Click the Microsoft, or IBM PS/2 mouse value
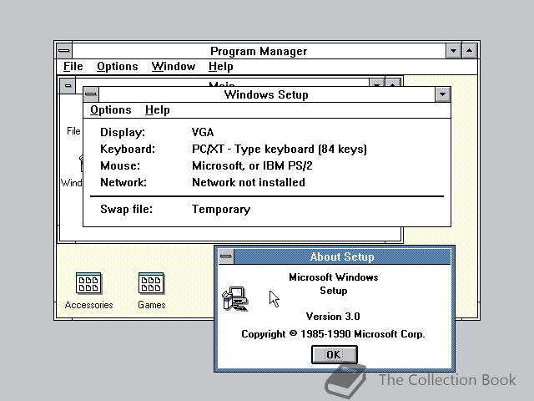The image size is (534, 401). [x=252, y=165]
